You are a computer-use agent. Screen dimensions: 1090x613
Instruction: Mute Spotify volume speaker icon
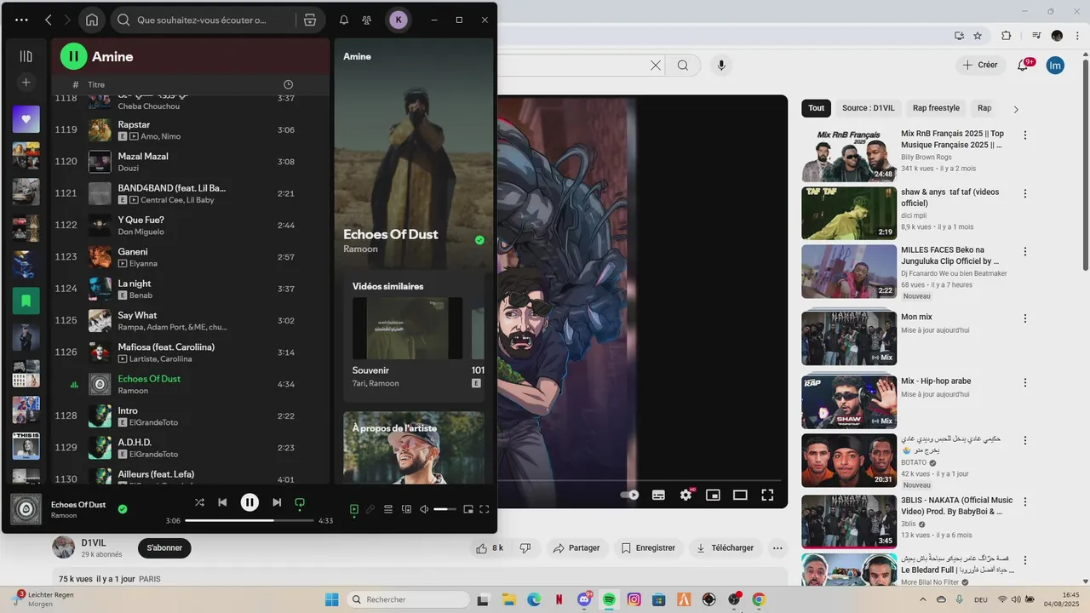[x=424, y=509]
